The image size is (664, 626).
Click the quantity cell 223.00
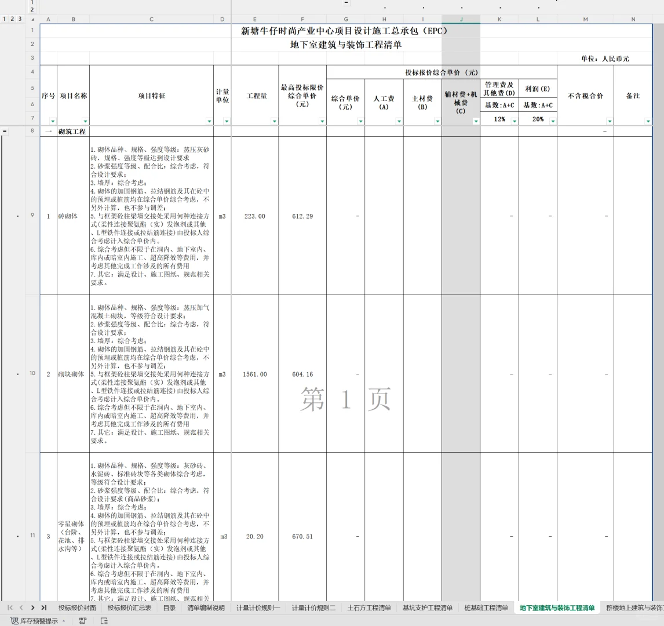pos(255,216)
